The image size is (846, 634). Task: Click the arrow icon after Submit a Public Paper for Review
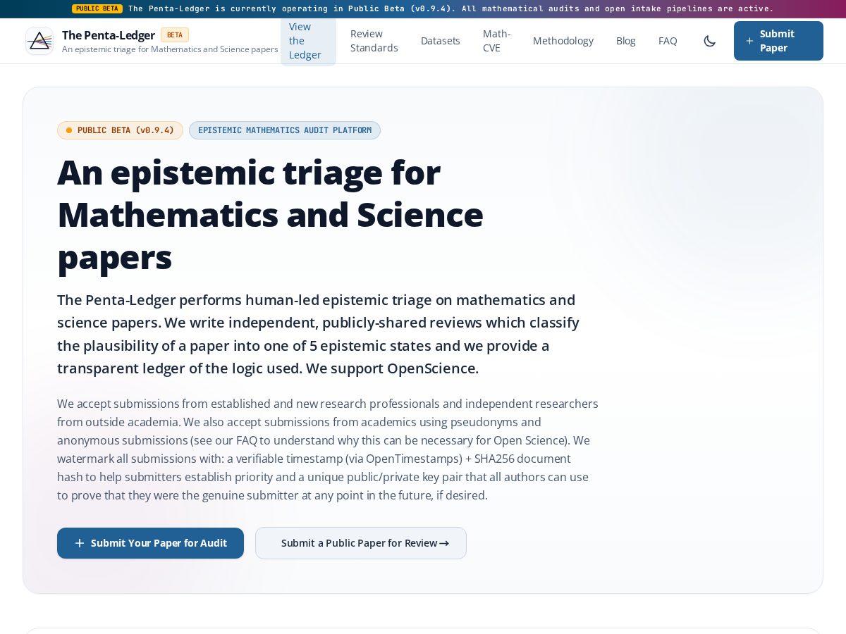pyautogui.click(x=444, y=543)
